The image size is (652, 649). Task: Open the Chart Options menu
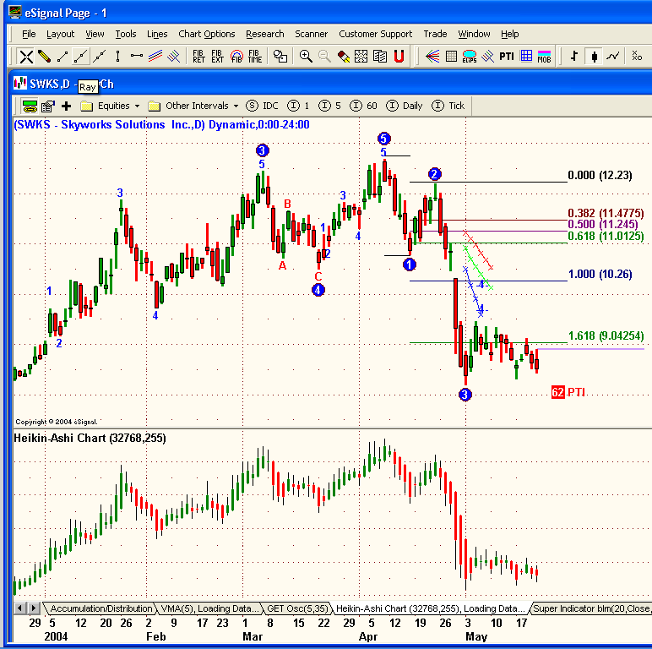[206, 34]
